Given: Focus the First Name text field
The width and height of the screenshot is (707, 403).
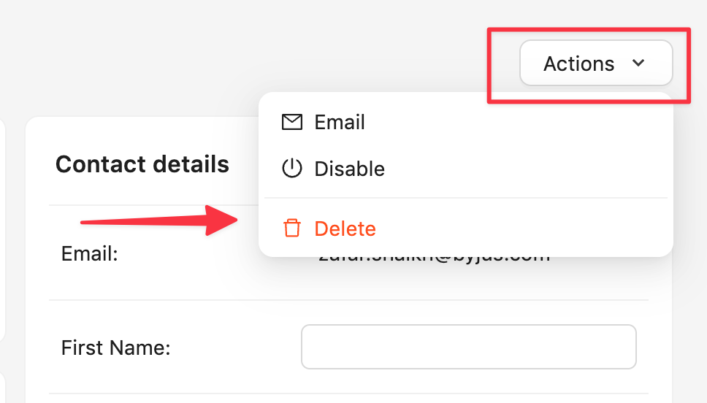Looking at the screenshot, I should (468, 347).
